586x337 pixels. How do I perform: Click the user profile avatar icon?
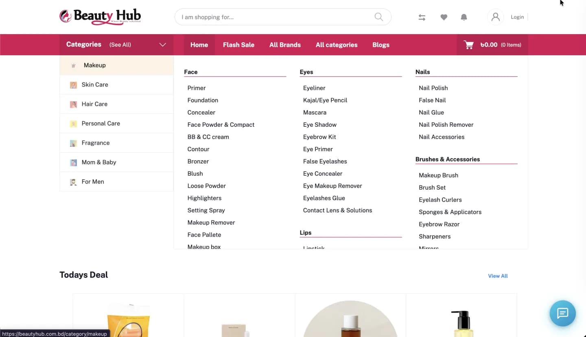(x=495, y=17)
